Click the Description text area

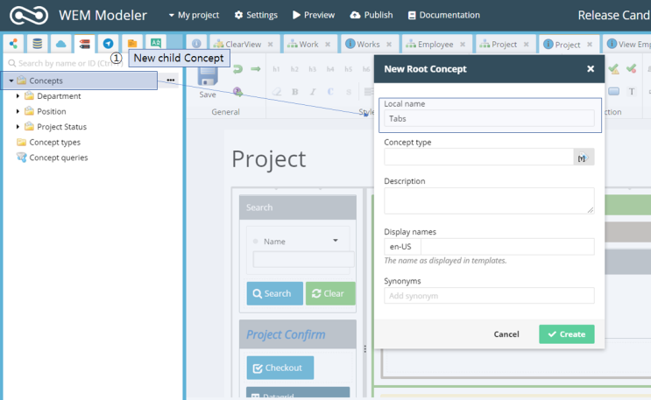489,200
